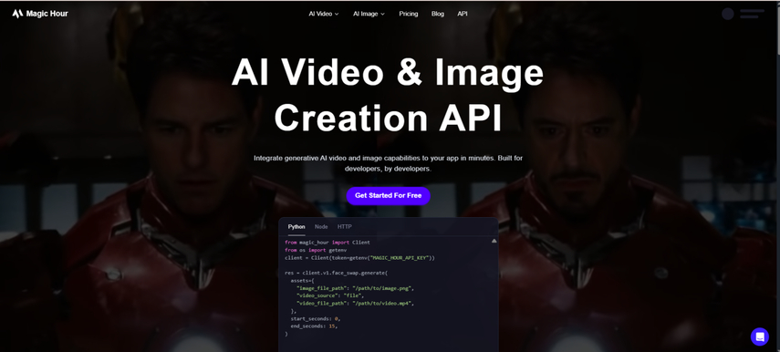Click the "res = client.v1.face_swap.generate(" line
Viewport: 780px width, 352px height.
click(336, 273)
